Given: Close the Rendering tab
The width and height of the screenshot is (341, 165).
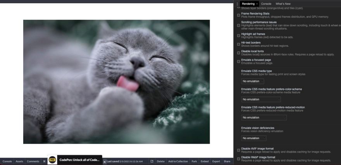Looking at the screenshot, I should pyautogui.click(x=257, y=4).
